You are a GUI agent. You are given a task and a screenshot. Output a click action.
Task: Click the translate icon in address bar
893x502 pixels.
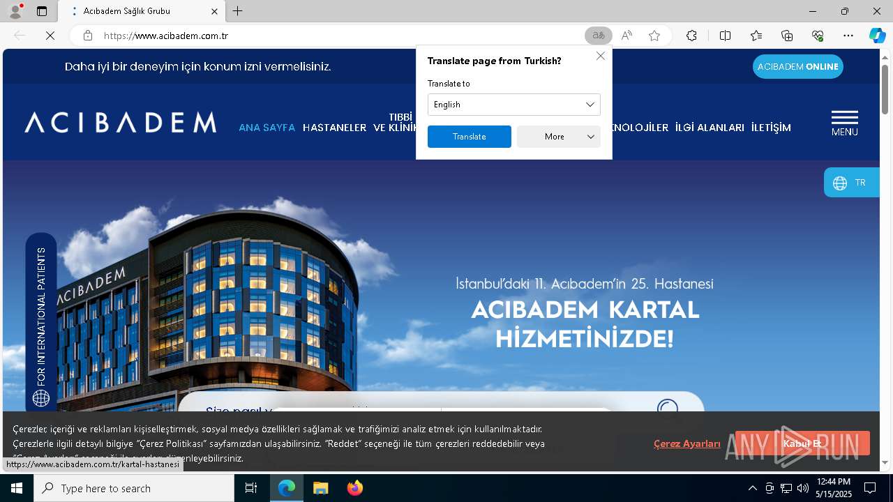tap(598, 36)
